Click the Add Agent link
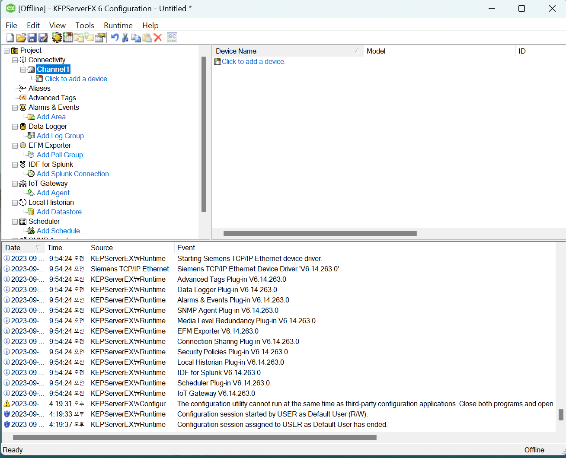This screenshot has width=566, height=458. click(x=55, y=193)
